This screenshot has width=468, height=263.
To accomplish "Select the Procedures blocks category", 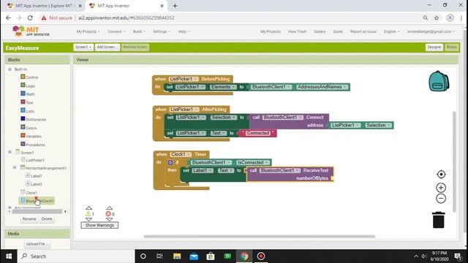I will [35, 145].
